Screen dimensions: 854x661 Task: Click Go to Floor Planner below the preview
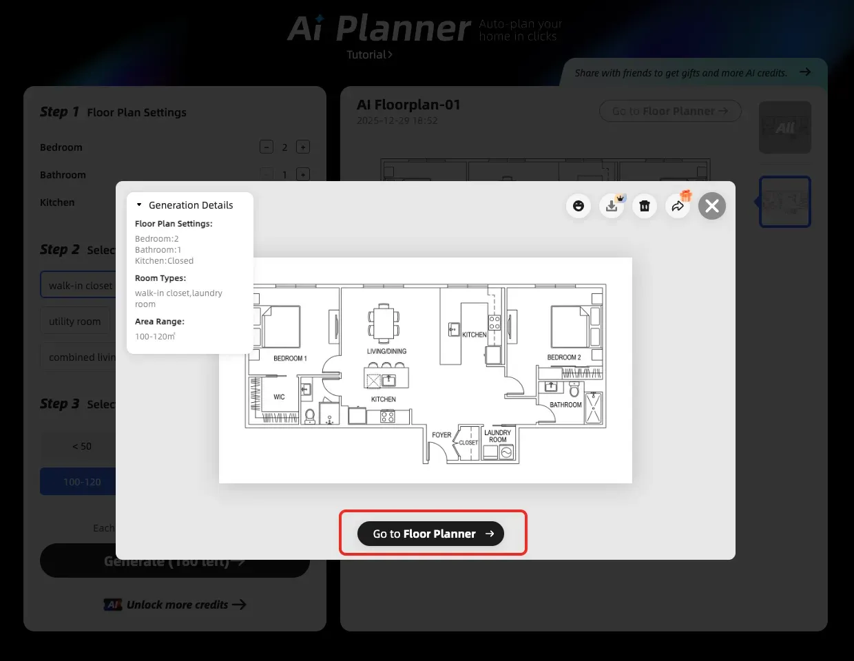point(430,534)
